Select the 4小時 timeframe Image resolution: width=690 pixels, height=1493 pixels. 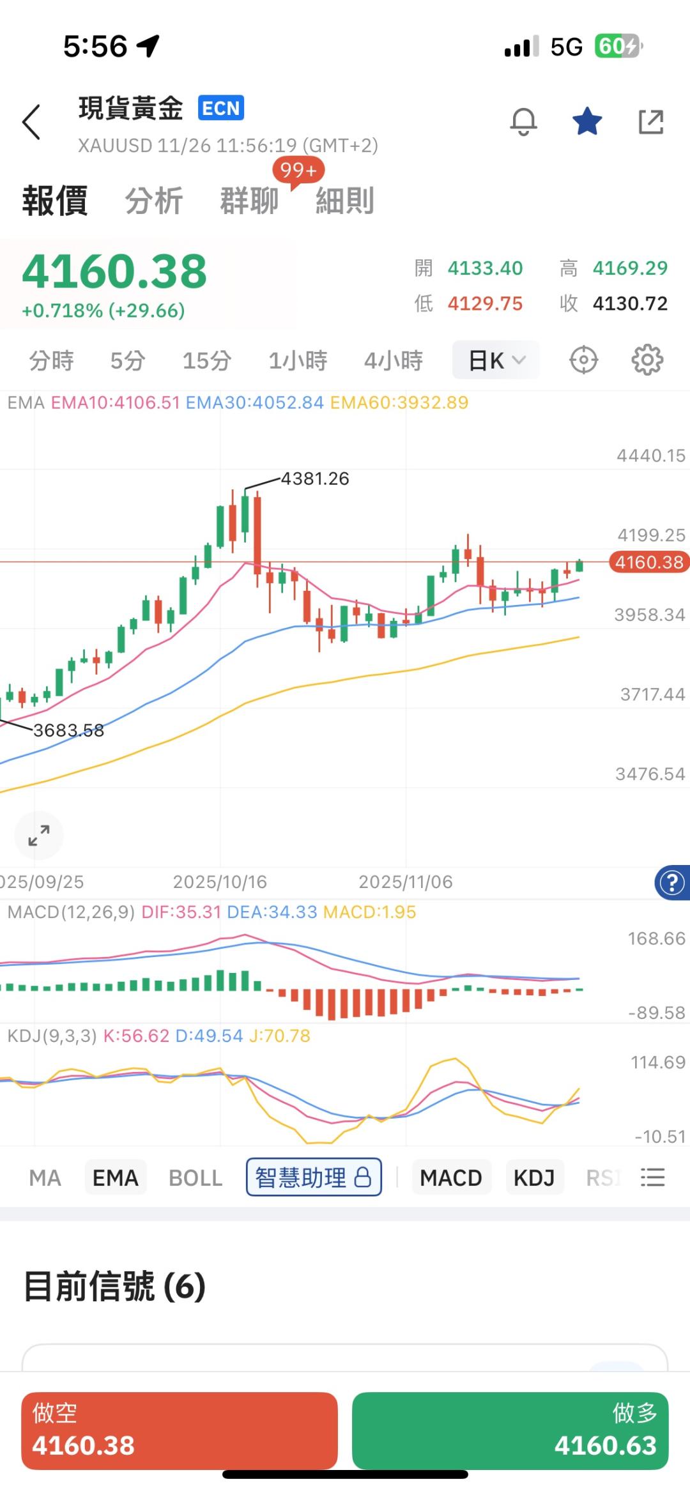(x=394, y=360)
